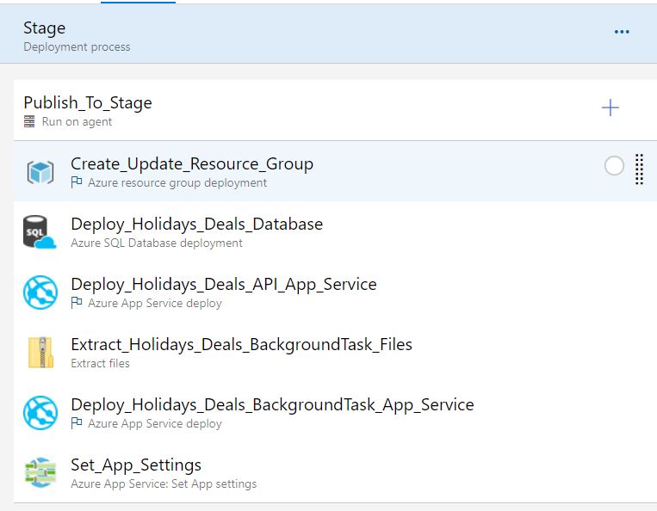Click the Run on agent server icon
This screenshot has width=657, height=511.
pyautogui.click(x=29, y=121)
